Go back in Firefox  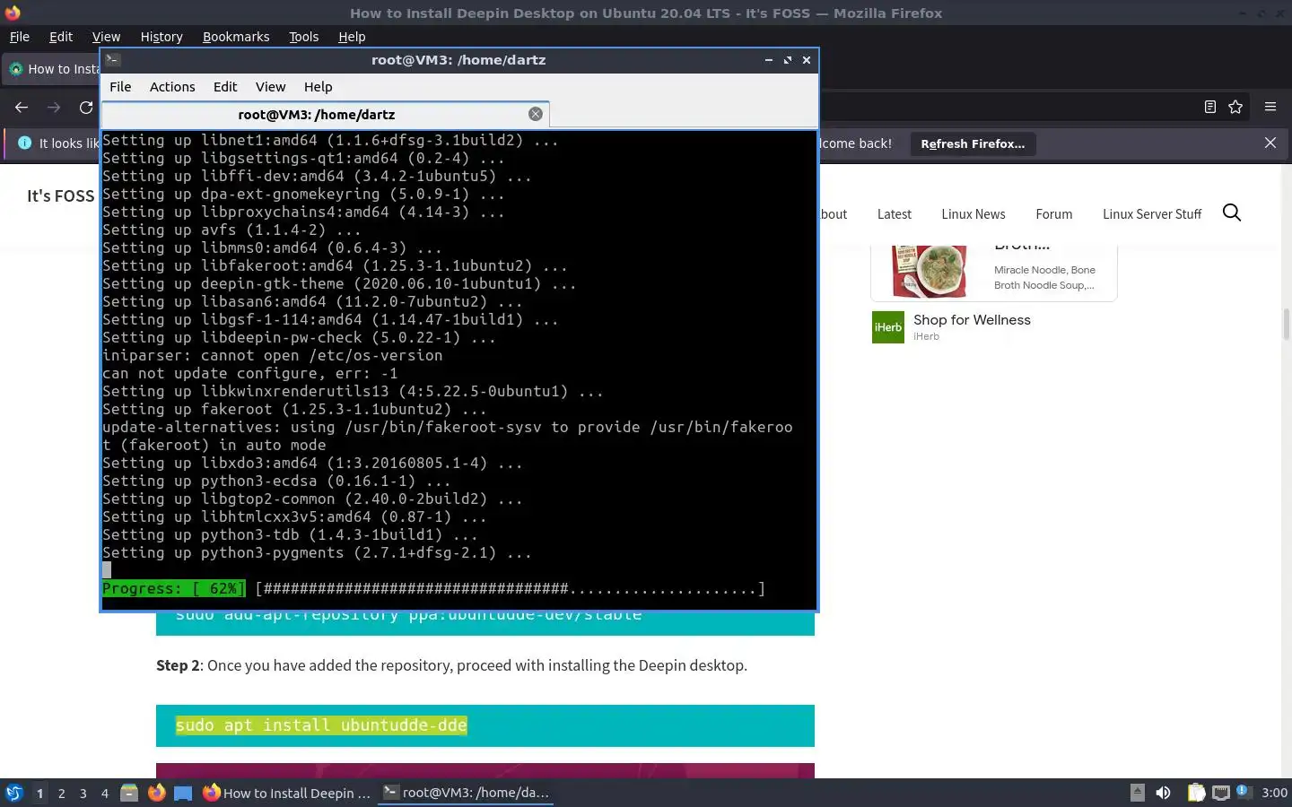coord(22,108)
